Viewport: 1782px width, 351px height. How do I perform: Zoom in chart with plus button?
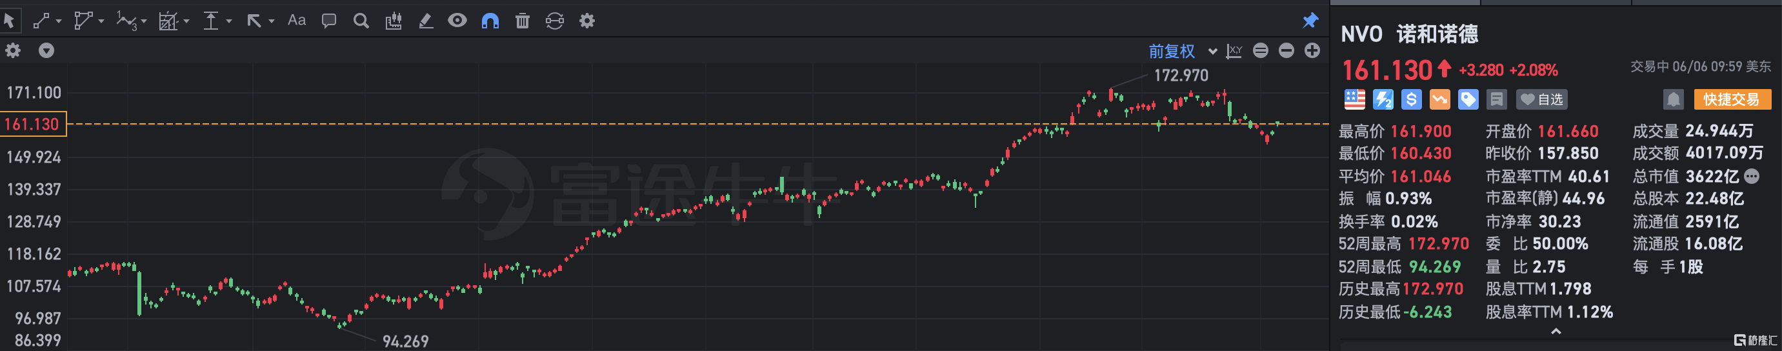(x=1312, y=50)
